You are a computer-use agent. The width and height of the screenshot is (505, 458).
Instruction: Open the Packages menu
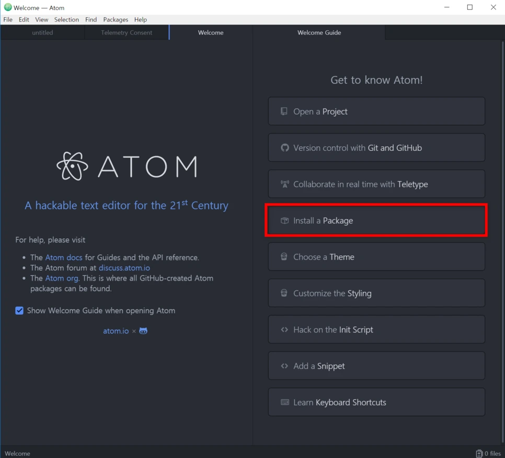116,20
